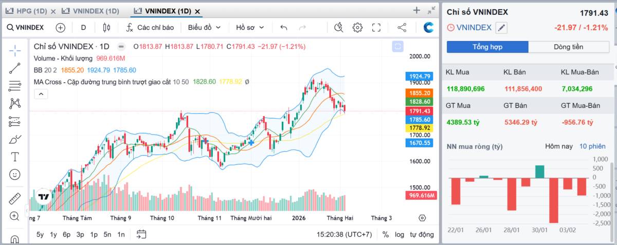
Task: Collapse the left drawing toolbar arrow
Action: 27,211
